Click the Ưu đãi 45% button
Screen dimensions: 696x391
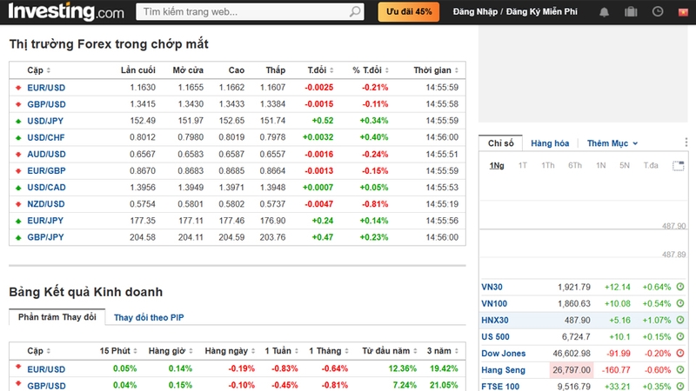click(408, 12)
